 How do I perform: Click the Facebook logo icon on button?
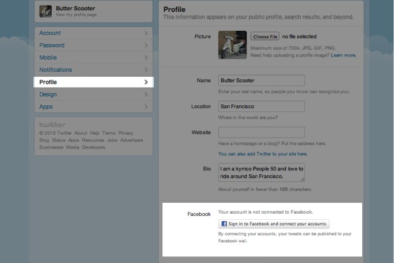[224, 224]
